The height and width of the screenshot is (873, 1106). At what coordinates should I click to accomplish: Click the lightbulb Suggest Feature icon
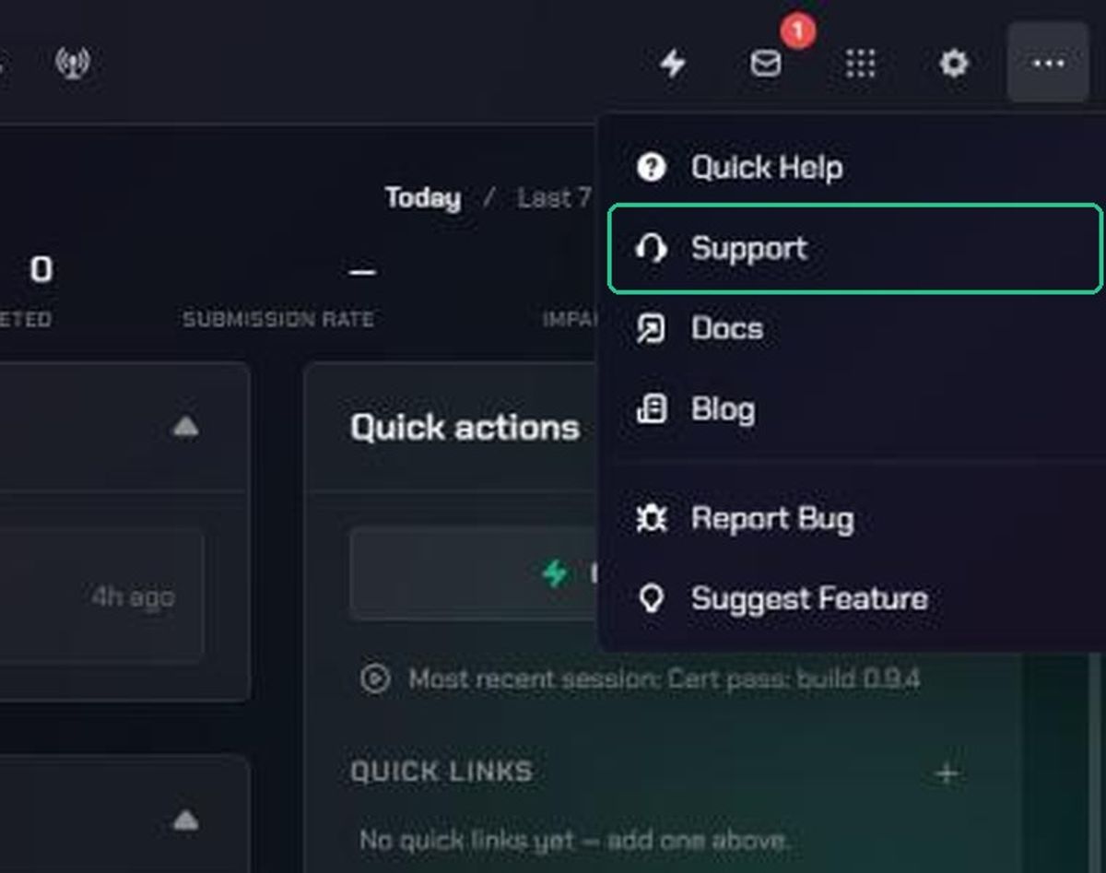[652, 599]
